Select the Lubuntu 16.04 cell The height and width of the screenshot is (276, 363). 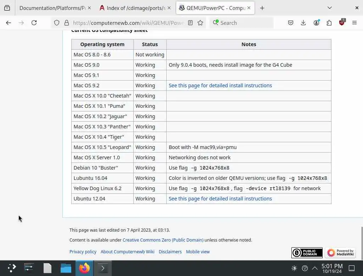102,178
